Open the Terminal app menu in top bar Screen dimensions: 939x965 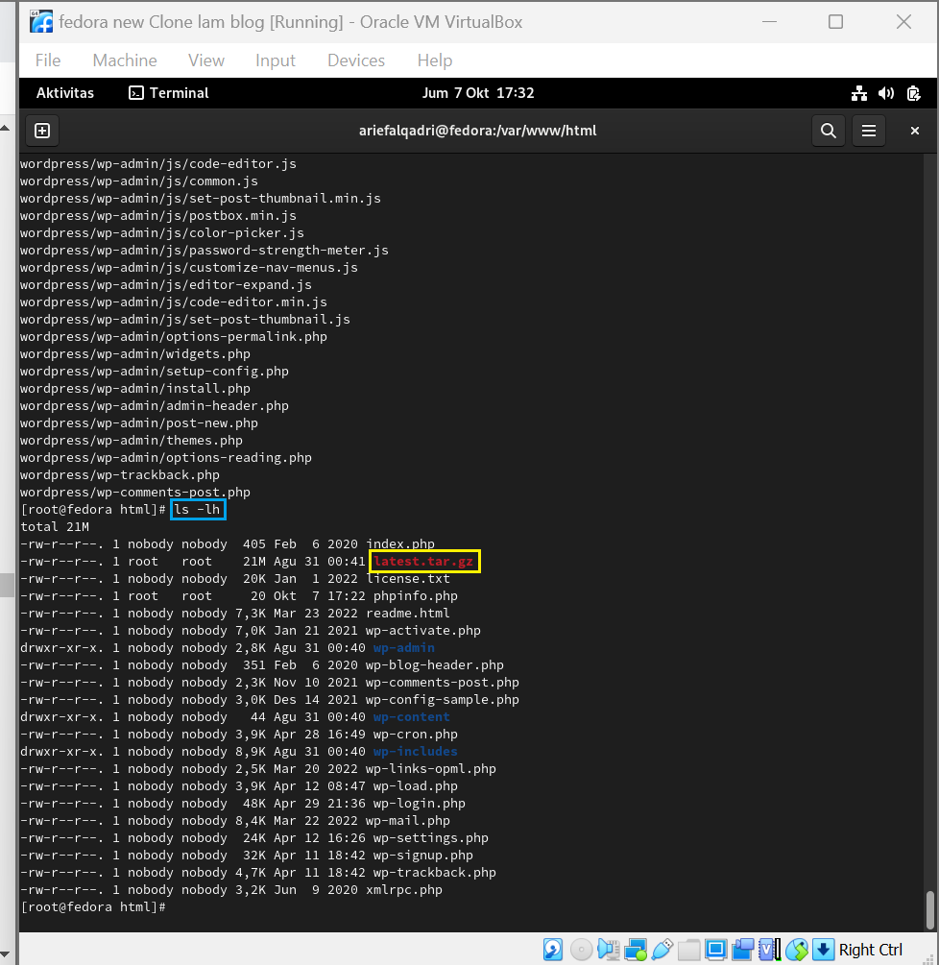tap(169, 93)
